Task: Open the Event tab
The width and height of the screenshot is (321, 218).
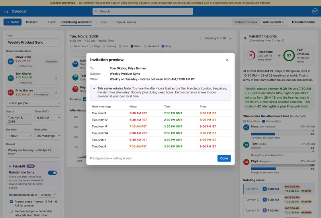Action: pyautogui.click(x=52, y=22)
